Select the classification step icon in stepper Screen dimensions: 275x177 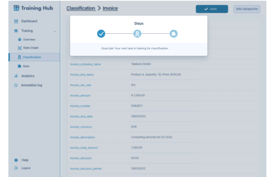pyautogui.click(x=137, y=34)
